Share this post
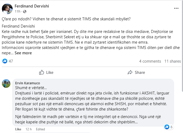 click(136, 72)
